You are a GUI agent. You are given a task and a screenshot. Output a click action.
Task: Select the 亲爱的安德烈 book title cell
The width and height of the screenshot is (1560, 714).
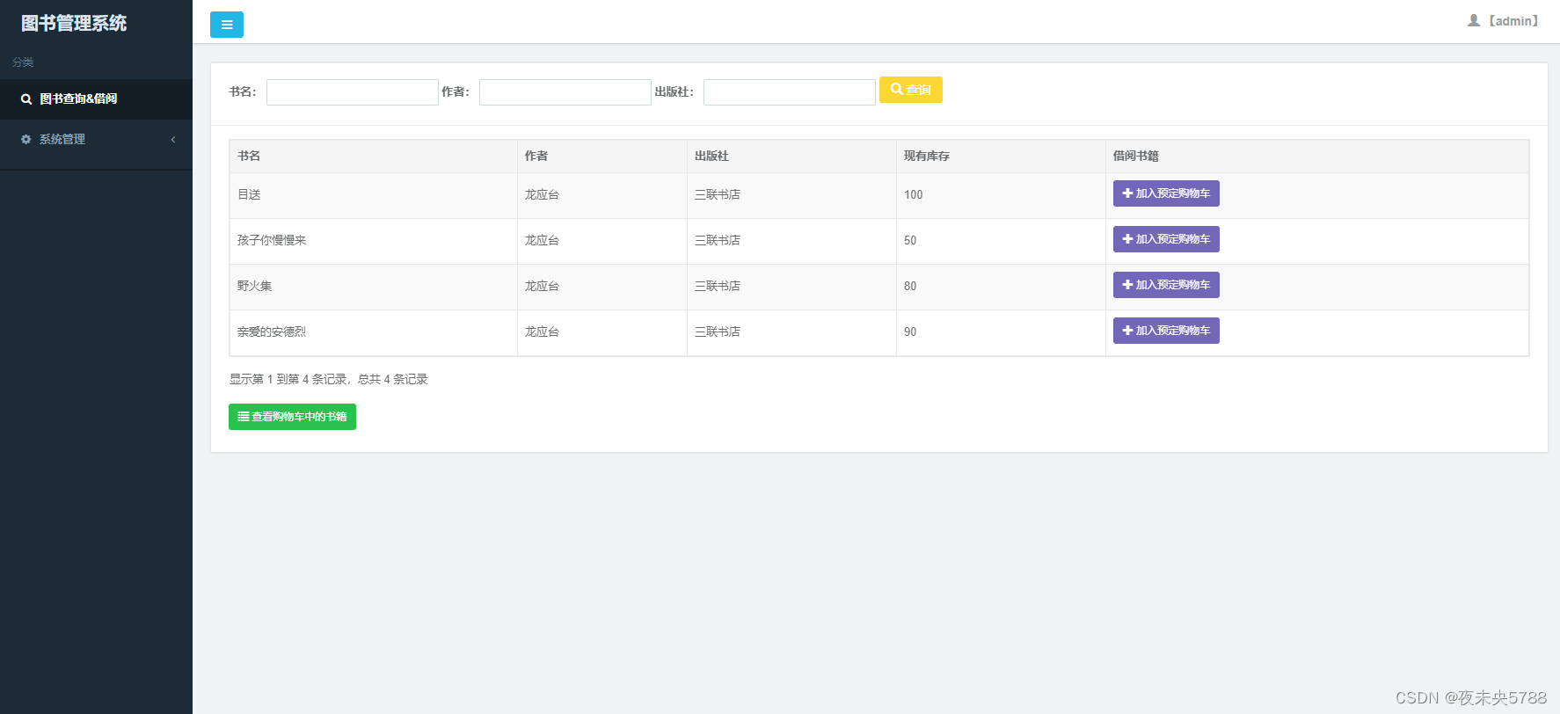(374, 332)
